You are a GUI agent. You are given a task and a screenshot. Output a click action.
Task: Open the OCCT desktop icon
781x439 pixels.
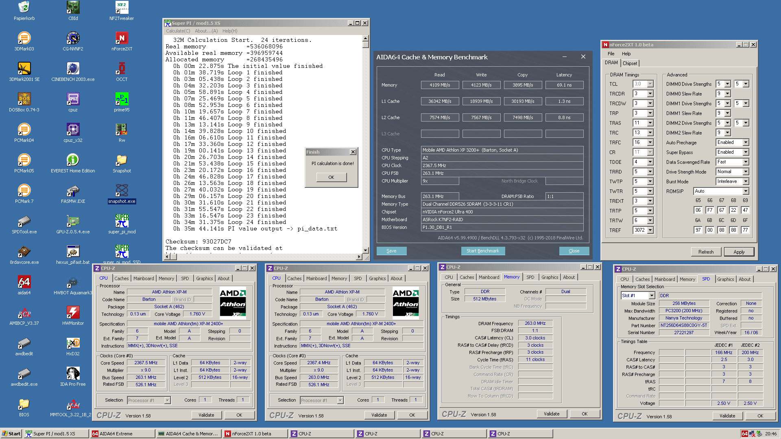[121, 69]
